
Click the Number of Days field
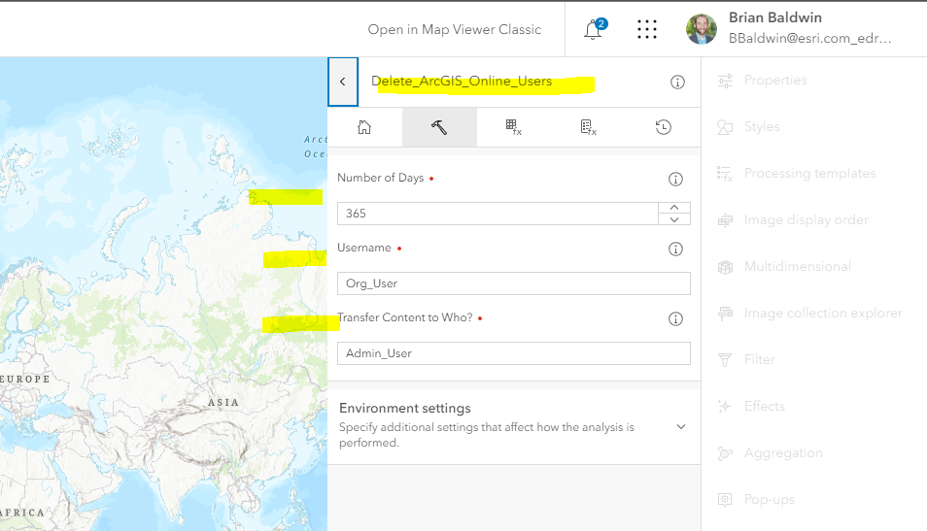[498, 214]
